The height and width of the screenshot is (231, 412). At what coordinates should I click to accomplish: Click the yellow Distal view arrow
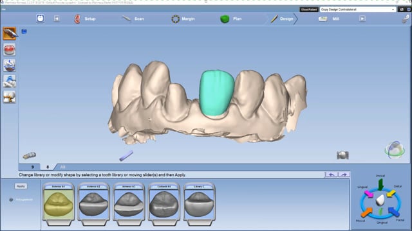391,194
